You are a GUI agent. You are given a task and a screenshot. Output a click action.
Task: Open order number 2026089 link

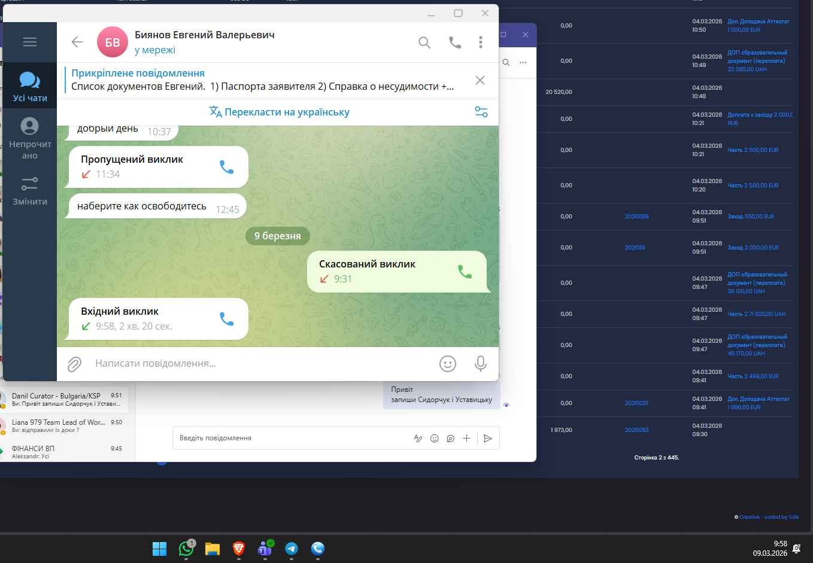636,217
